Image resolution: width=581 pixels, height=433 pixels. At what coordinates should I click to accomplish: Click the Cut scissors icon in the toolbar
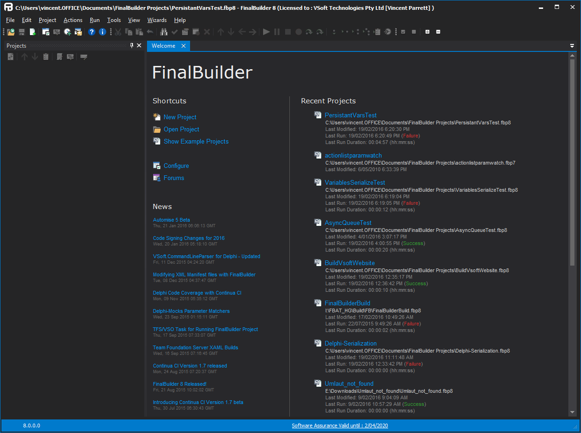118,32
